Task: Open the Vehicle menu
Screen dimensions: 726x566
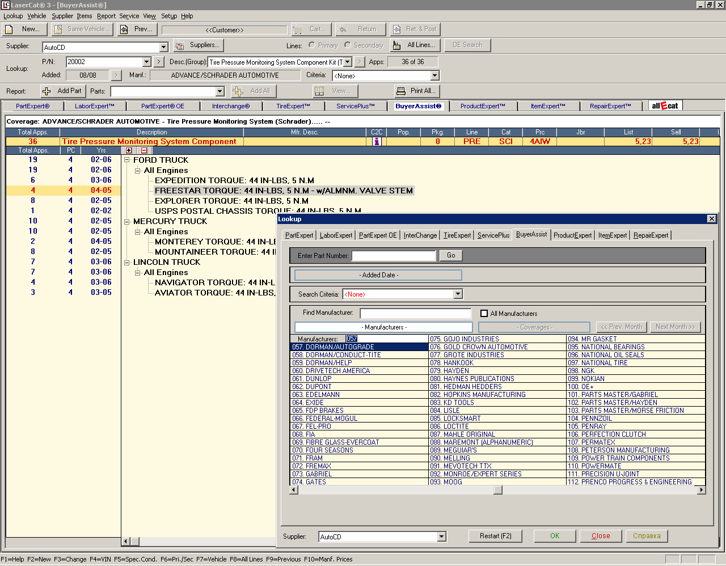Action: (37, 16)
